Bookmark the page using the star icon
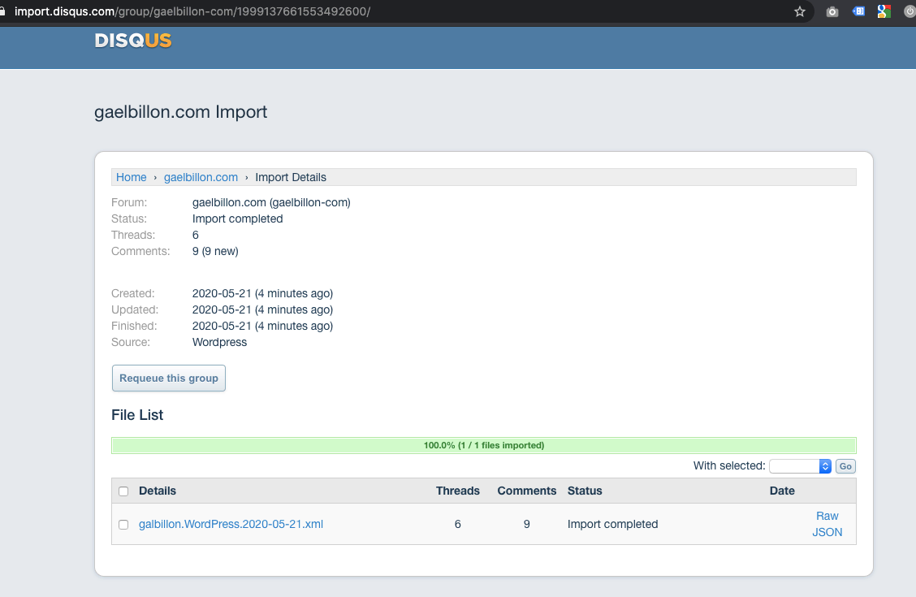Screen dimensions: 916x597 point(800,11)
